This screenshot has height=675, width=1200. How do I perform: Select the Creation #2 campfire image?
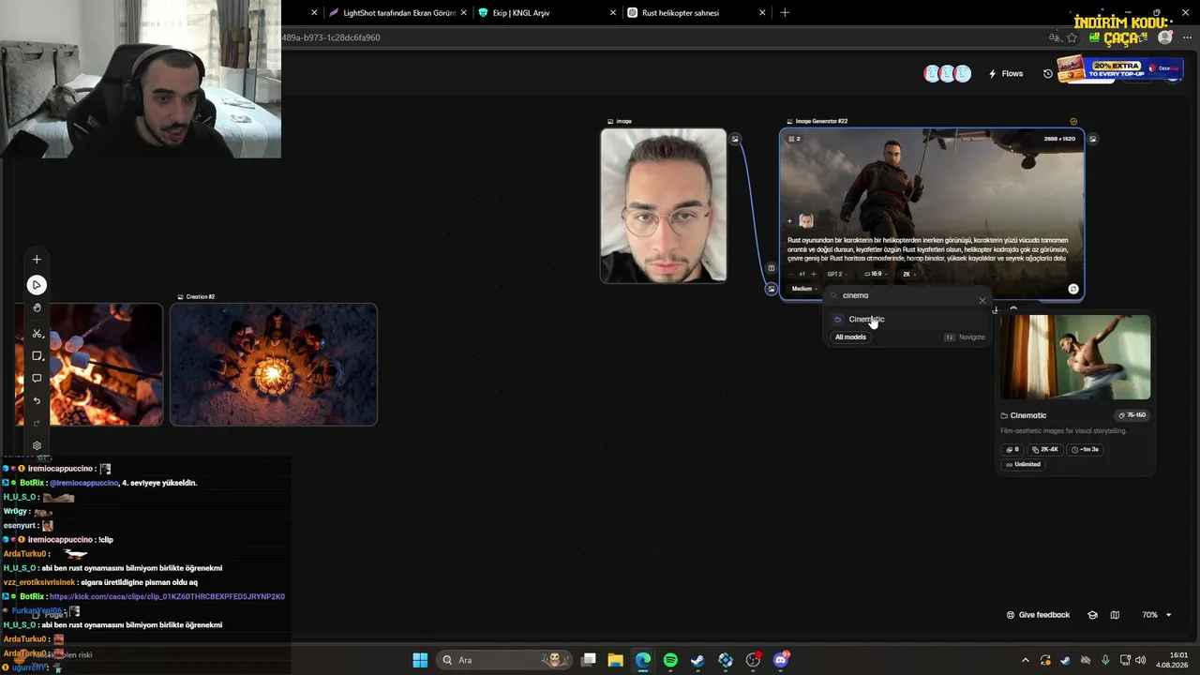274,365
